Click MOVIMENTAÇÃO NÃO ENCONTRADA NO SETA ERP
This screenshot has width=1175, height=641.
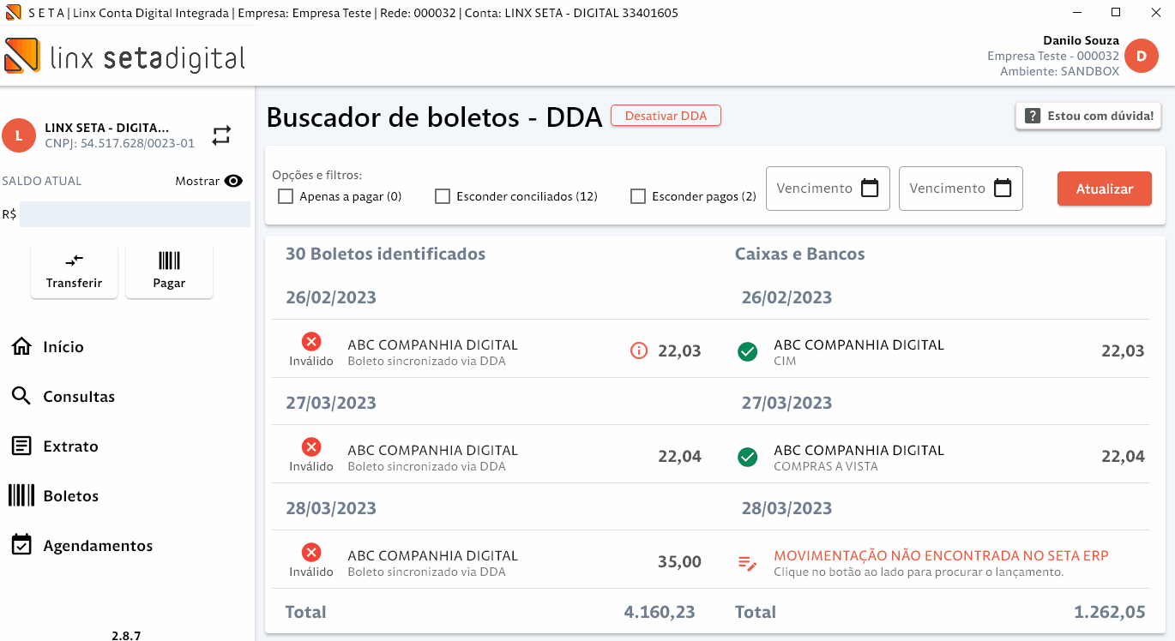[x=941, y=555]
